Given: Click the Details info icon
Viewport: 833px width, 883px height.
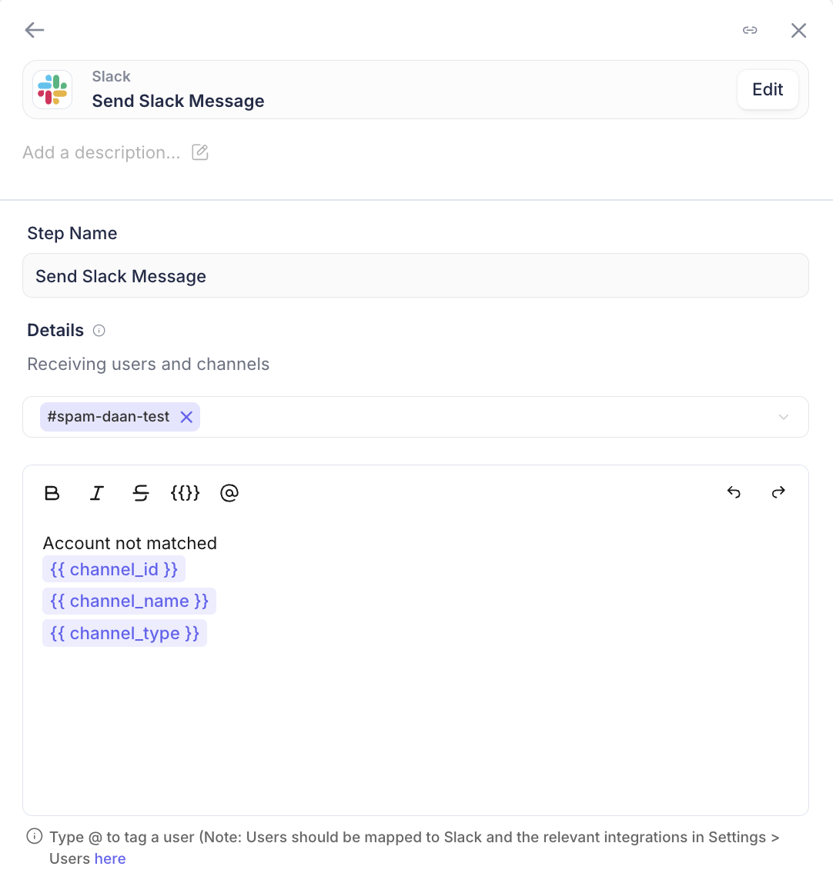Looking at the screenshot, I should coord(99,331).
